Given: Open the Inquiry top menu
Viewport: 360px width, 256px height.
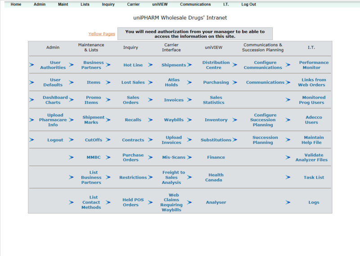Looking at the screenshot, I should click(108, 4).
